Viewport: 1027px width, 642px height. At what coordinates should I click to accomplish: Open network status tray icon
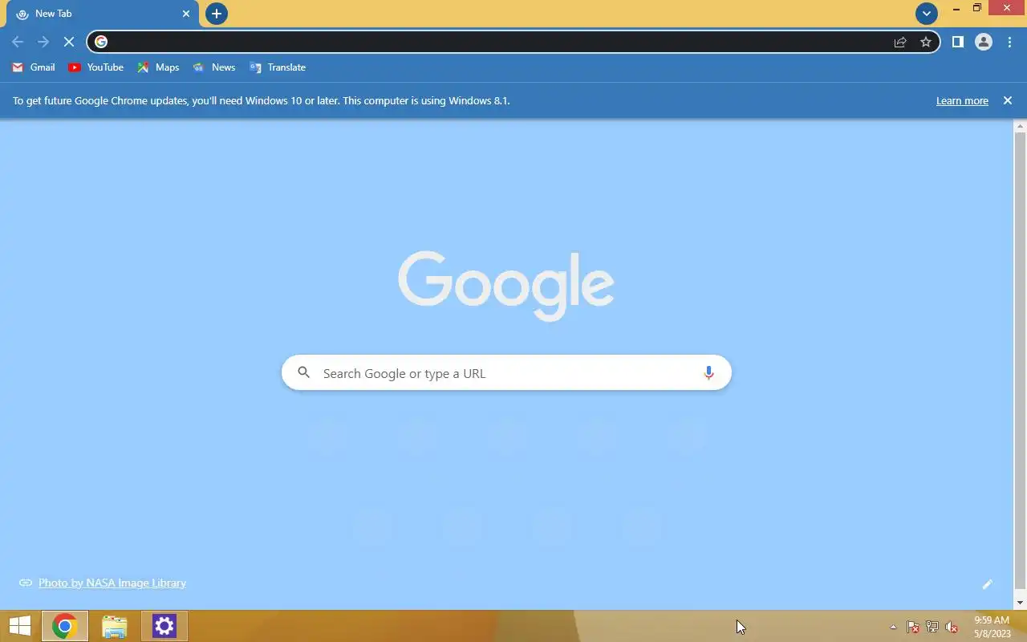click(932, 627)
